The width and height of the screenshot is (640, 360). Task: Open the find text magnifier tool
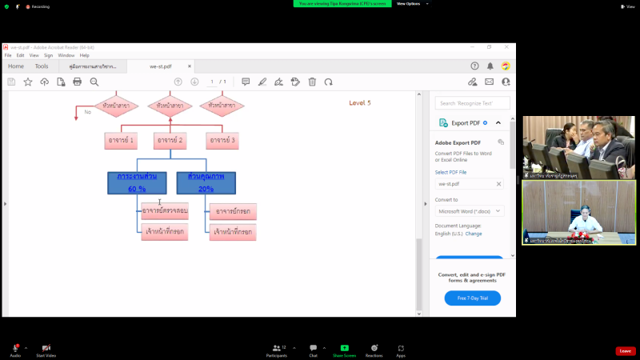(94, 82)
